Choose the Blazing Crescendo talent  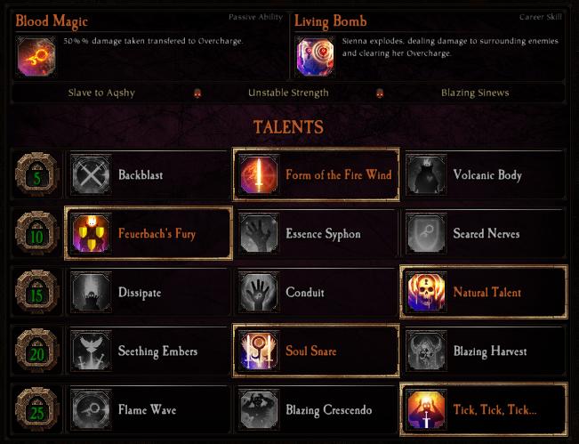coord(316,409)
